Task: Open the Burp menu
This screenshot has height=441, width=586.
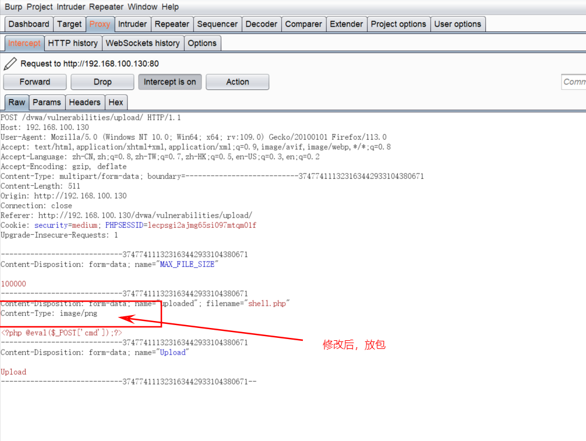Action: click(13, 7)
